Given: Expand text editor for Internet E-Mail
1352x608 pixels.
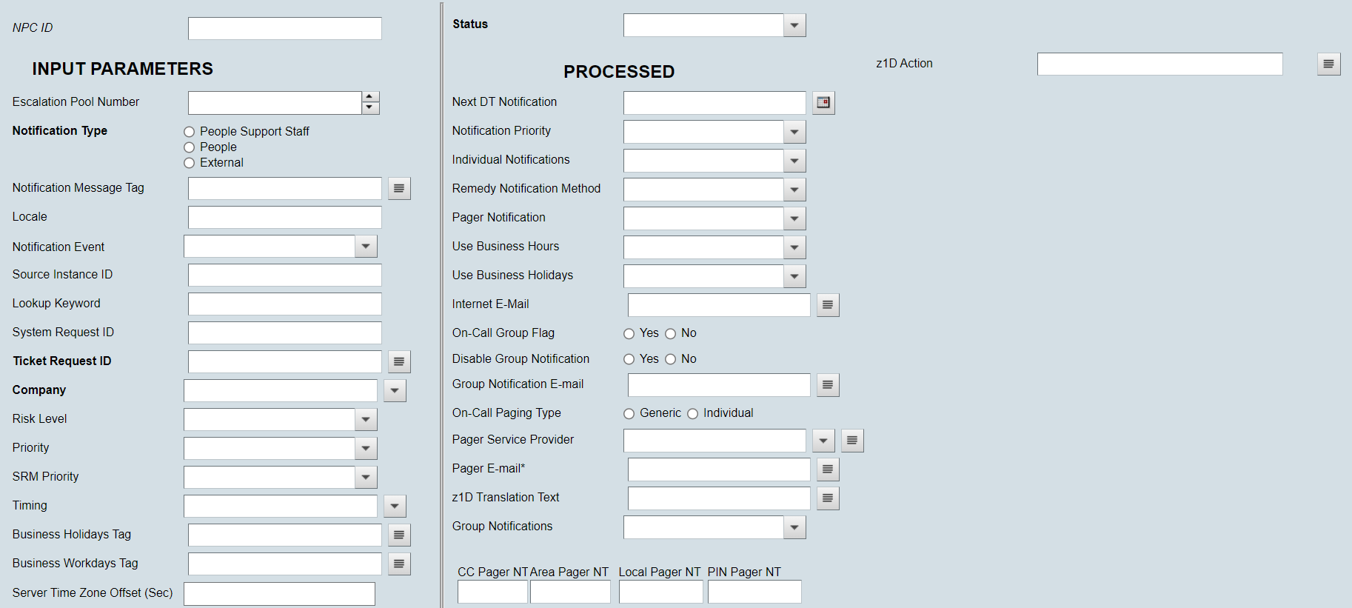Looking at the screenshot, I should click(x=828, y=305).
